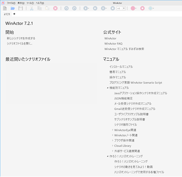Open the ツール menu

point(30,3)
